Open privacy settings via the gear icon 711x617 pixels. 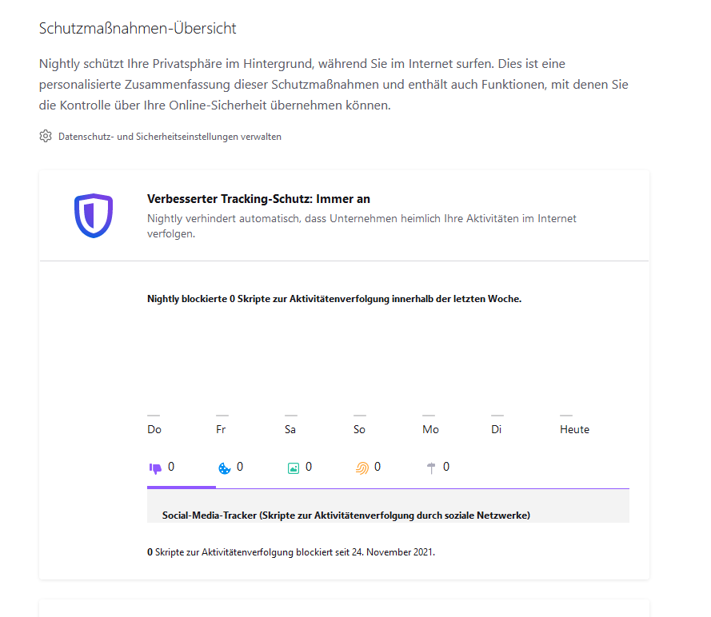[x=46, y=136]
